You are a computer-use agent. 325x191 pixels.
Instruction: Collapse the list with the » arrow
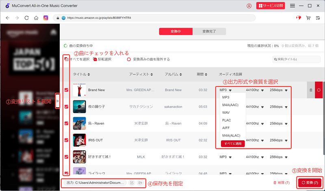(58, 101)
